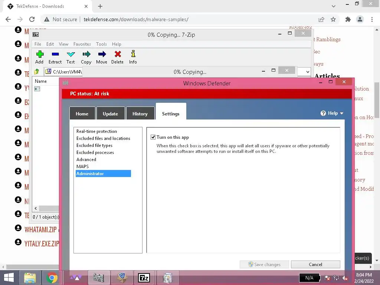This screenshot has width=380, height=285.
Task: Open the Chrome extensions puzzle icon
Action: pyautogui.click(x=348, y=19)
